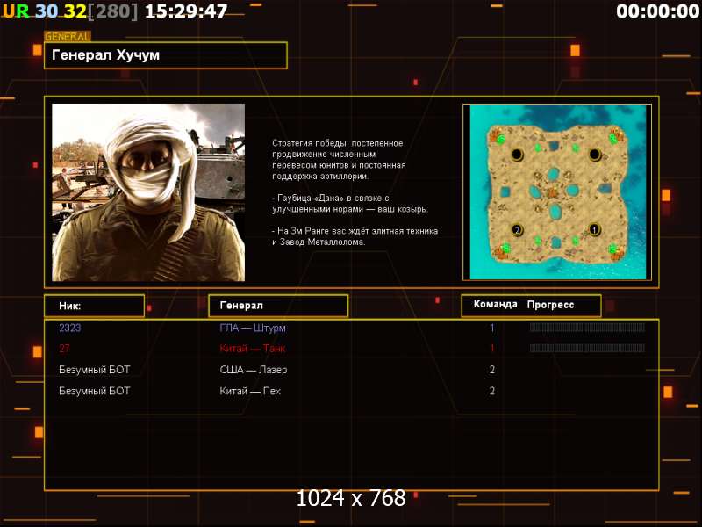Viewport: 702px width, 527px height.
Task: Click team number in the 27 row
Action: (492, 348)
